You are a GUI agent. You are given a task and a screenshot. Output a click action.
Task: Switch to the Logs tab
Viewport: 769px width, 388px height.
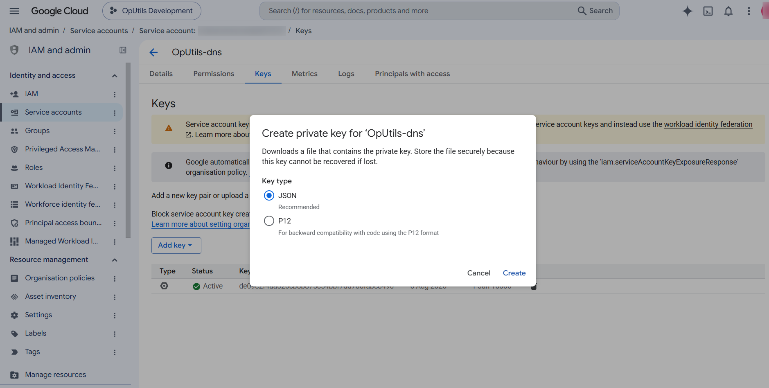point(346,74)
